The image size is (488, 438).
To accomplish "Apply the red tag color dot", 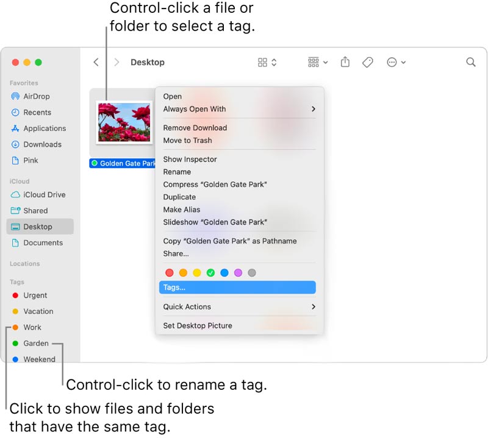I will coord(170,273).
